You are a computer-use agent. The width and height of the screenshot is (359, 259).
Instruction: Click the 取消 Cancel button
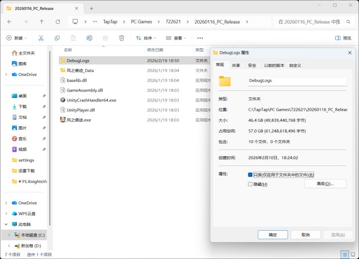coord(306,235)
